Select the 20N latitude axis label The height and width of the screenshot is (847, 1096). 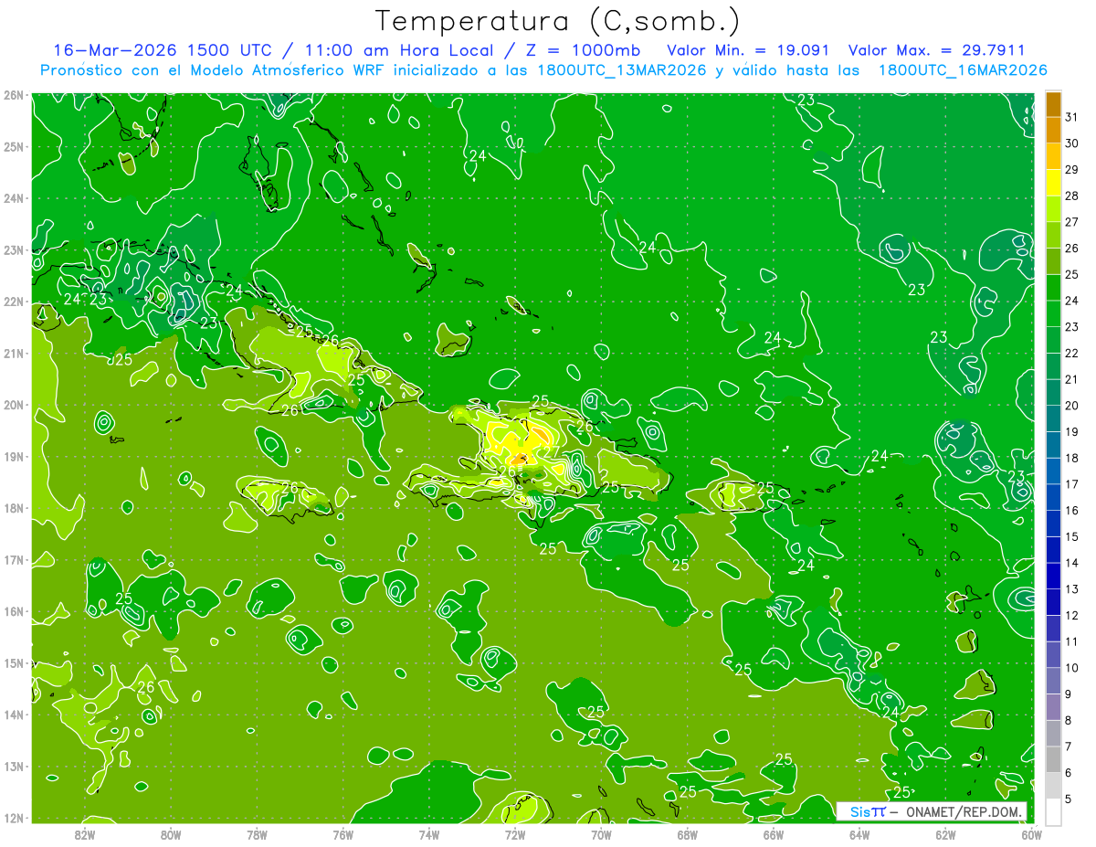[14, 405]
